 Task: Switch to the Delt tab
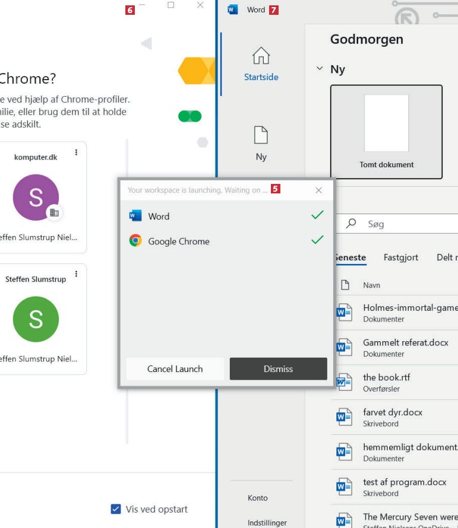point(447,257)
